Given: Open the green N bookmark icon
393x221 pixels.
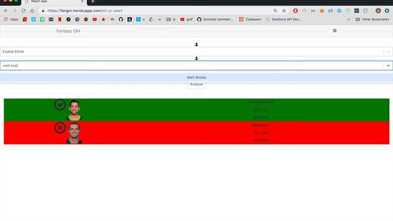Looking at the screenshot, I should tap(42, 19).
